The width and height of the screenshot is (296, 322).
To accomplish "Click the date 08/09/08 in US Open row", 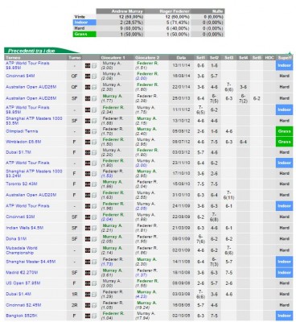I will (x=181, y=283).
